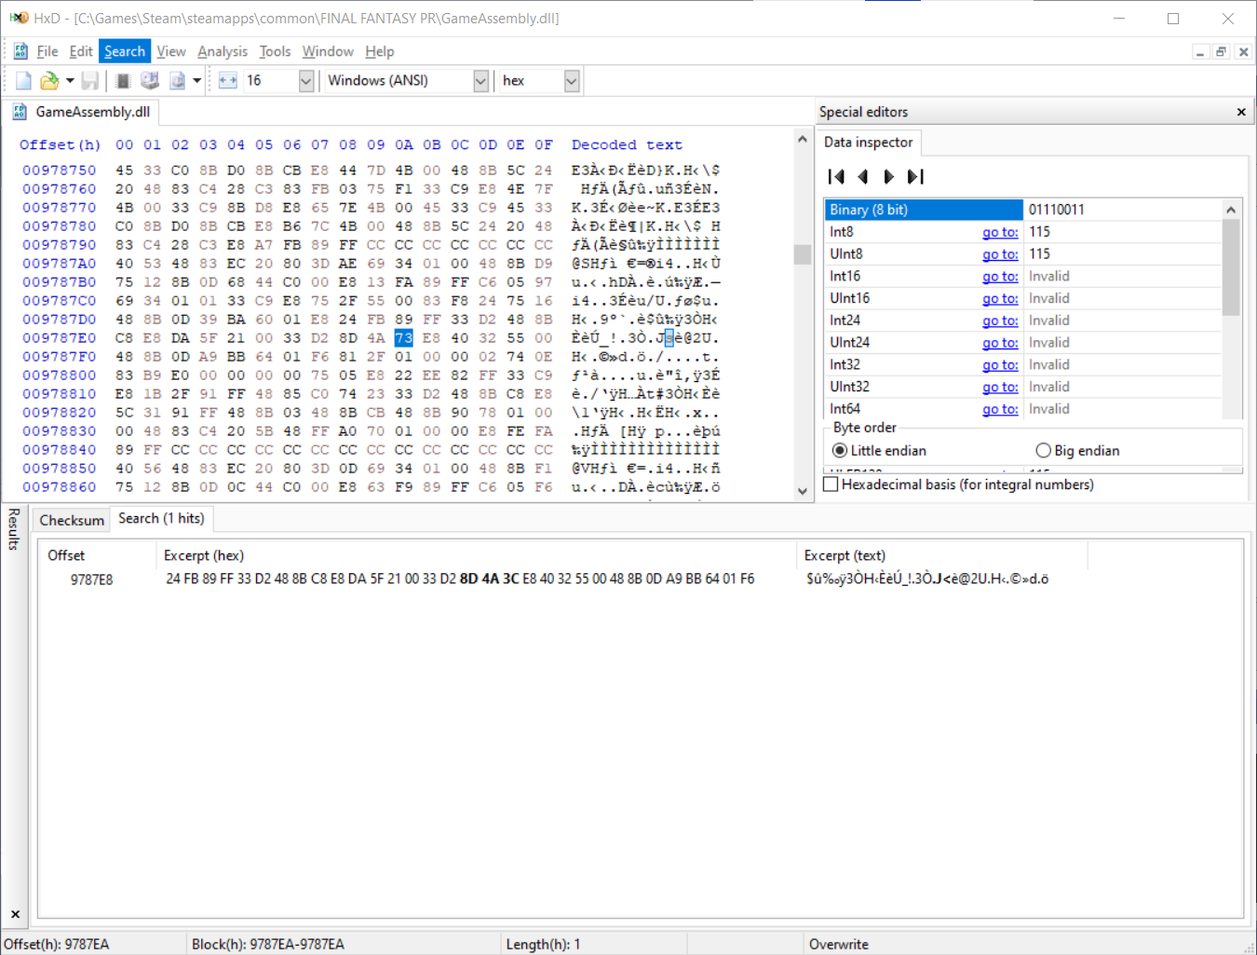Screen dimensions: 1257x955
Task: Select the Big endian byte order
Action: pos(1077,451)
